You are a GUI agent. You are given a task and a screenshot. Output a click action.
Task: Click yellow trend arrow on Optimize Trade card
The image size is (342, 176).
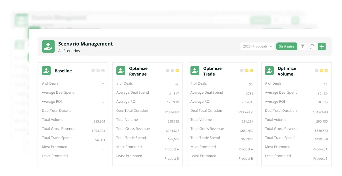(x=247, y=70)
